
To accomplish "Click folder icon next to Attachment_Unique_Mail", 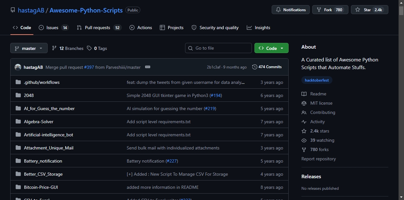I will tap(18, 148).
